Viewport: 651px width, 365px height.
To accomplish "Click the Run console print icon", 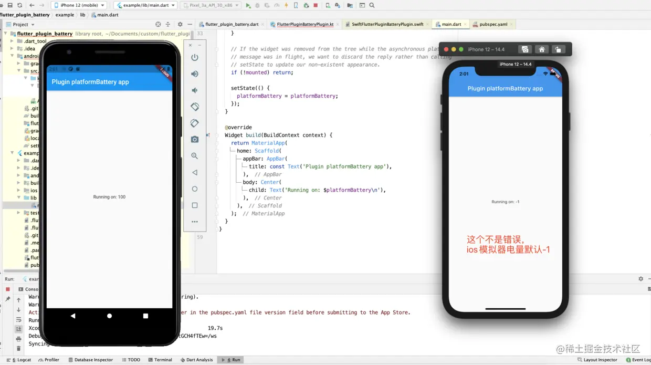I will [x=18, y=339].
